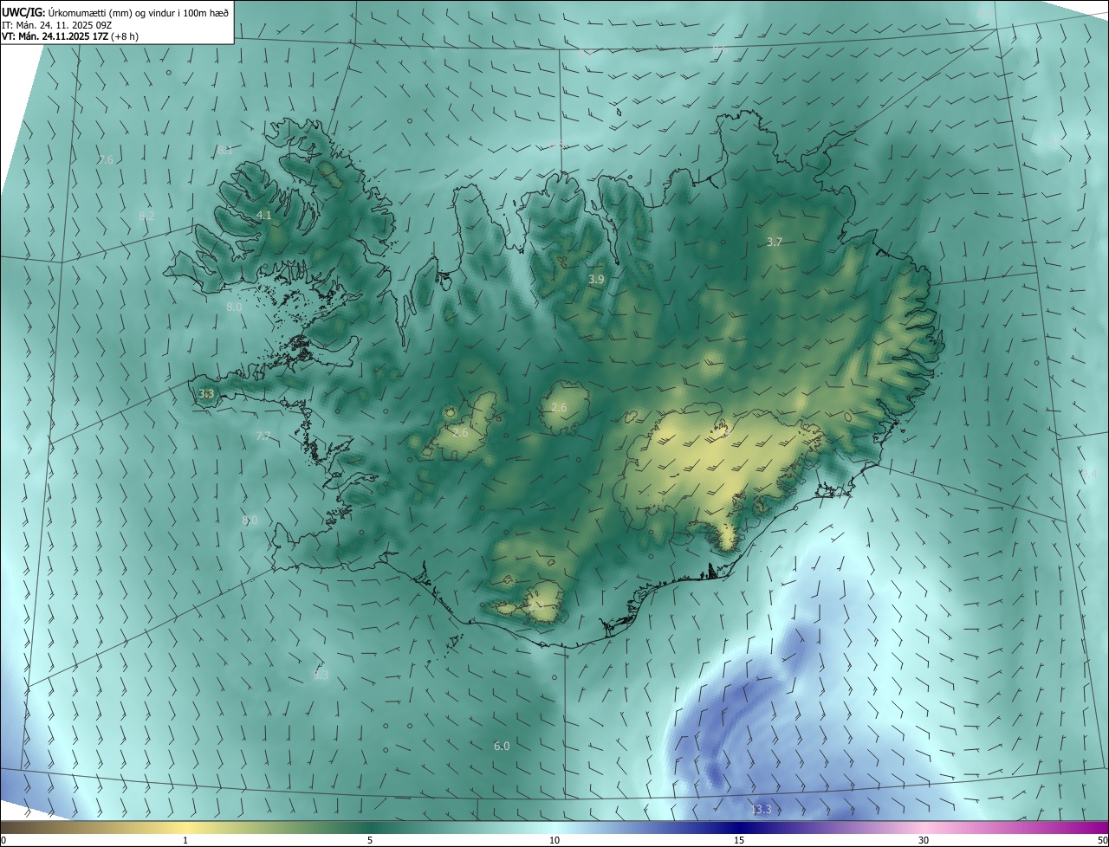Click the 8.1 value label
The height and width of the screenshot is (847, 1109).
pyautogui.click(x=224, y=150)
